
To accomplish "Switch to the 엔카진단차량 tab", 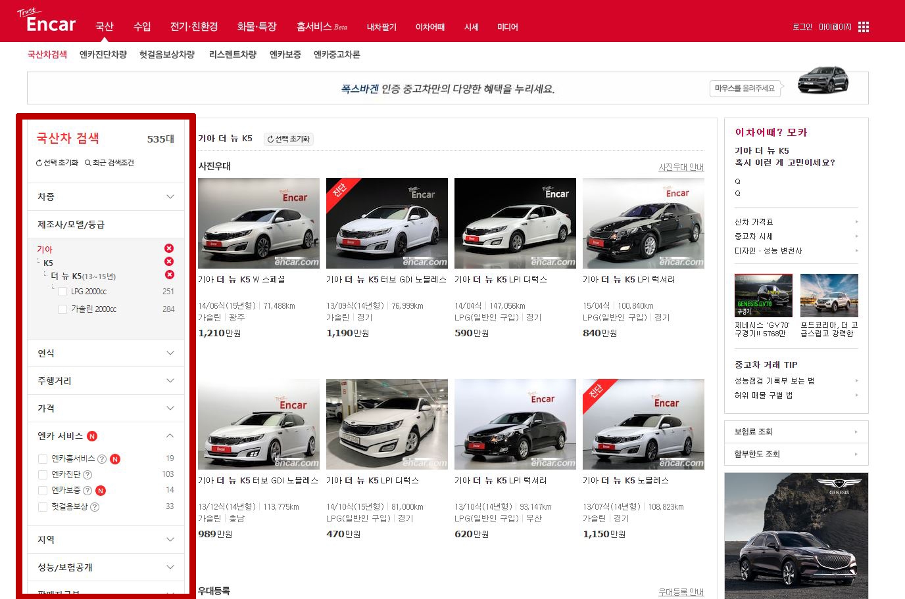I will 103,55.
